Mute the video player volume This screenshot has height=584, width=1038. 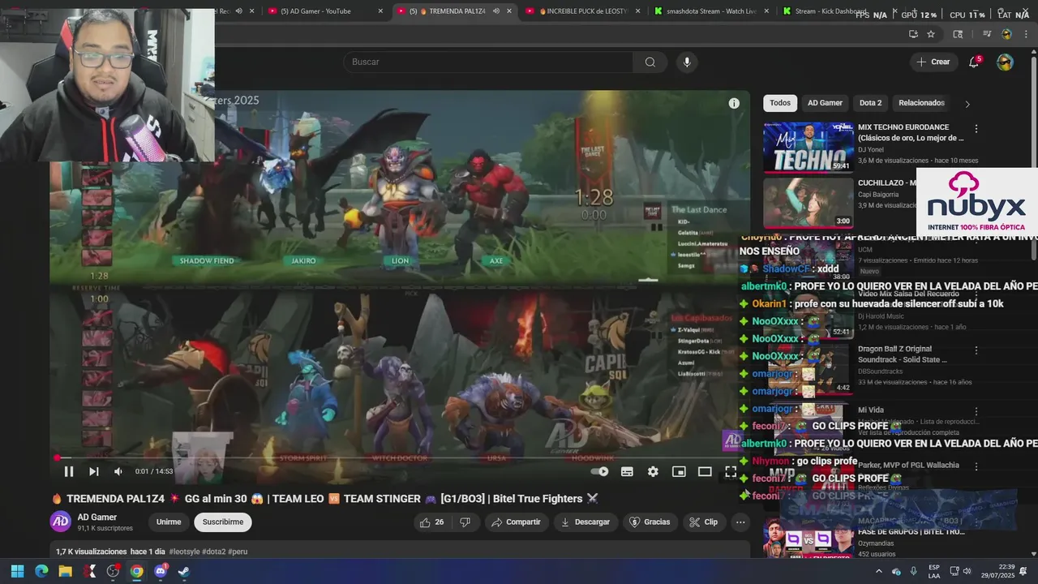pyautogui.click(x=118, y=471)
